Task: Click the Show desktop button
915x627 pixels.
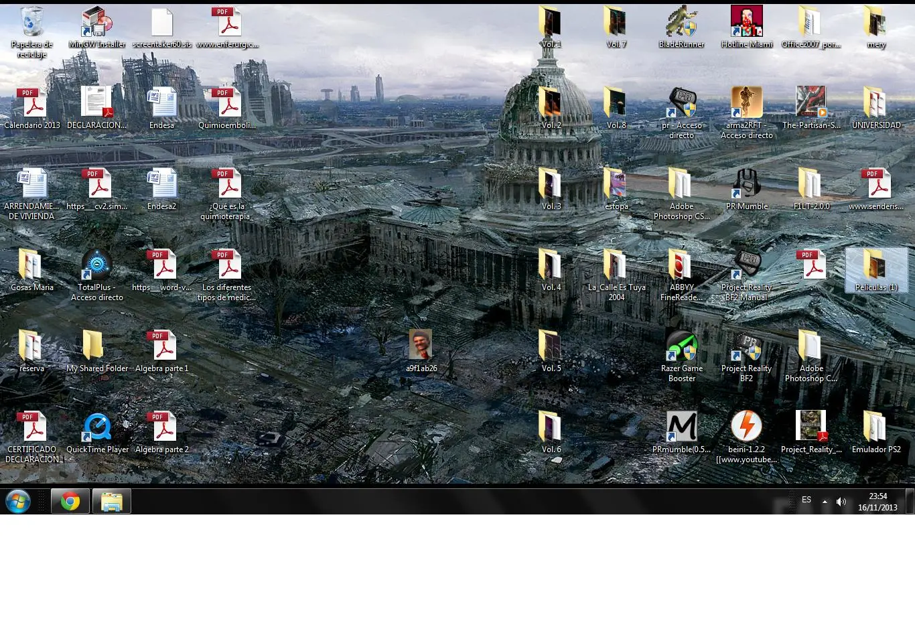Action: point(910,501)
